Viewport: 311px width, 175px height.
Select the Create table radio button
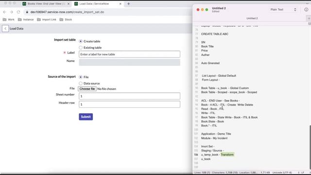tap(81, 41)
